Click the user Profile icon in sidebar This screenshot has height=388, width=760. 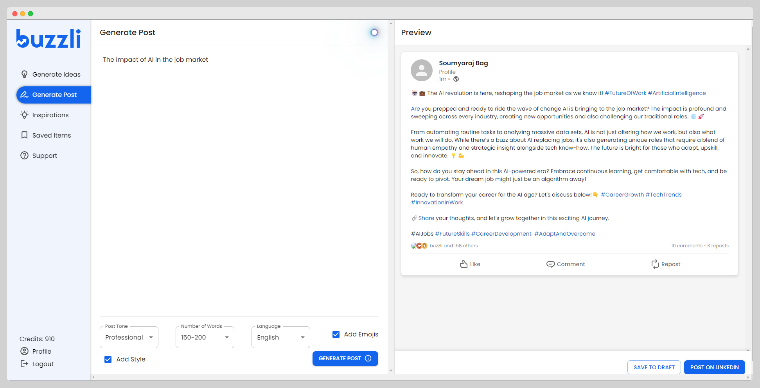(24, 351)
